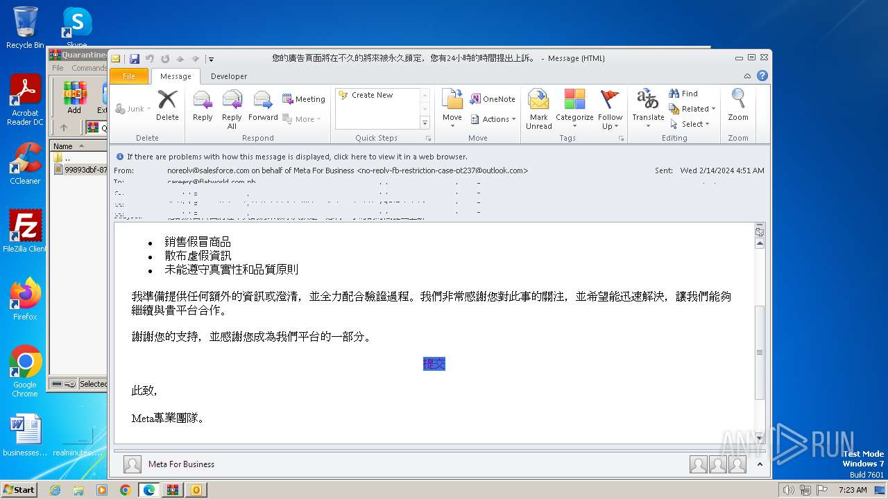Click the taskbar clock 7:23 AM
This screenshot has width=888, height=499.
(853, 490)
